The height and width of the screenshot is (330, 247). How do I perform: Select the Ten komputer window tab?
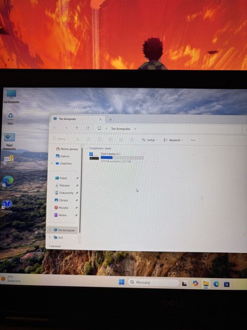click(x=77, y=119)
